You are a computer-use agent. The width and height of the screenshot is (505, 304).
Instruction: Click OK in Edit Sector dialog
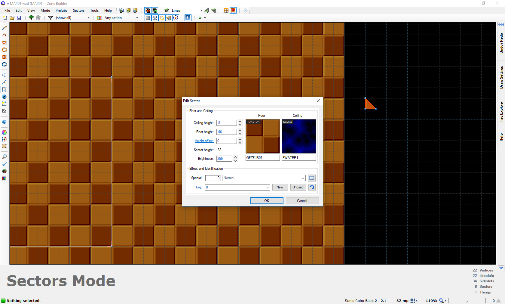(267, 201)
